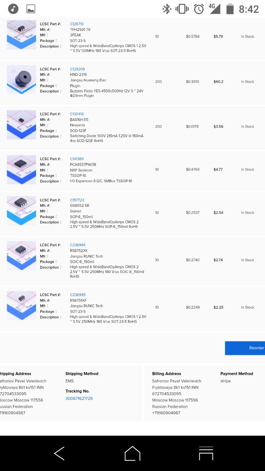The width and height of the screenshot is (265, 471).
Task: Select package text SOD-123F
Action: click(x=78, y=131)
